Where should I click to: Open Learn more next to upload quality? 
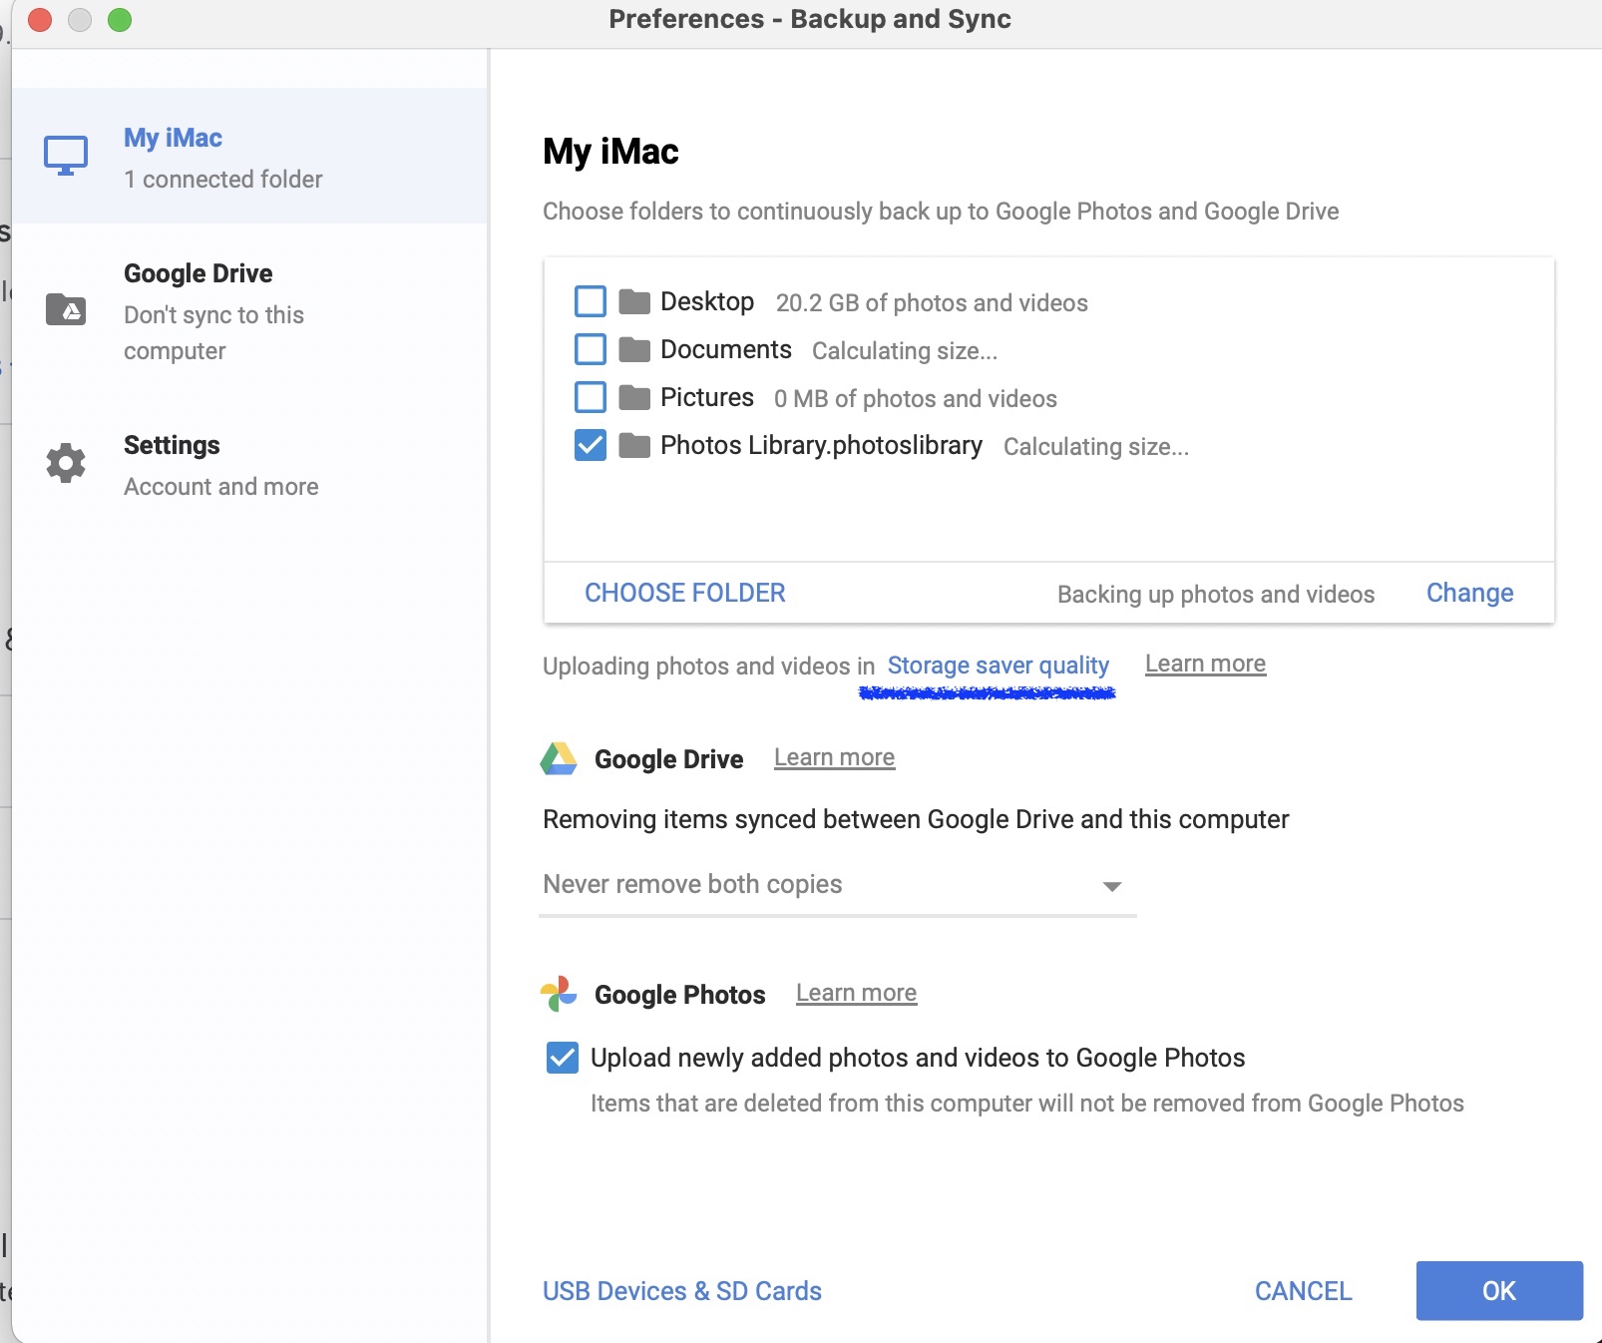click(1205, 664)
